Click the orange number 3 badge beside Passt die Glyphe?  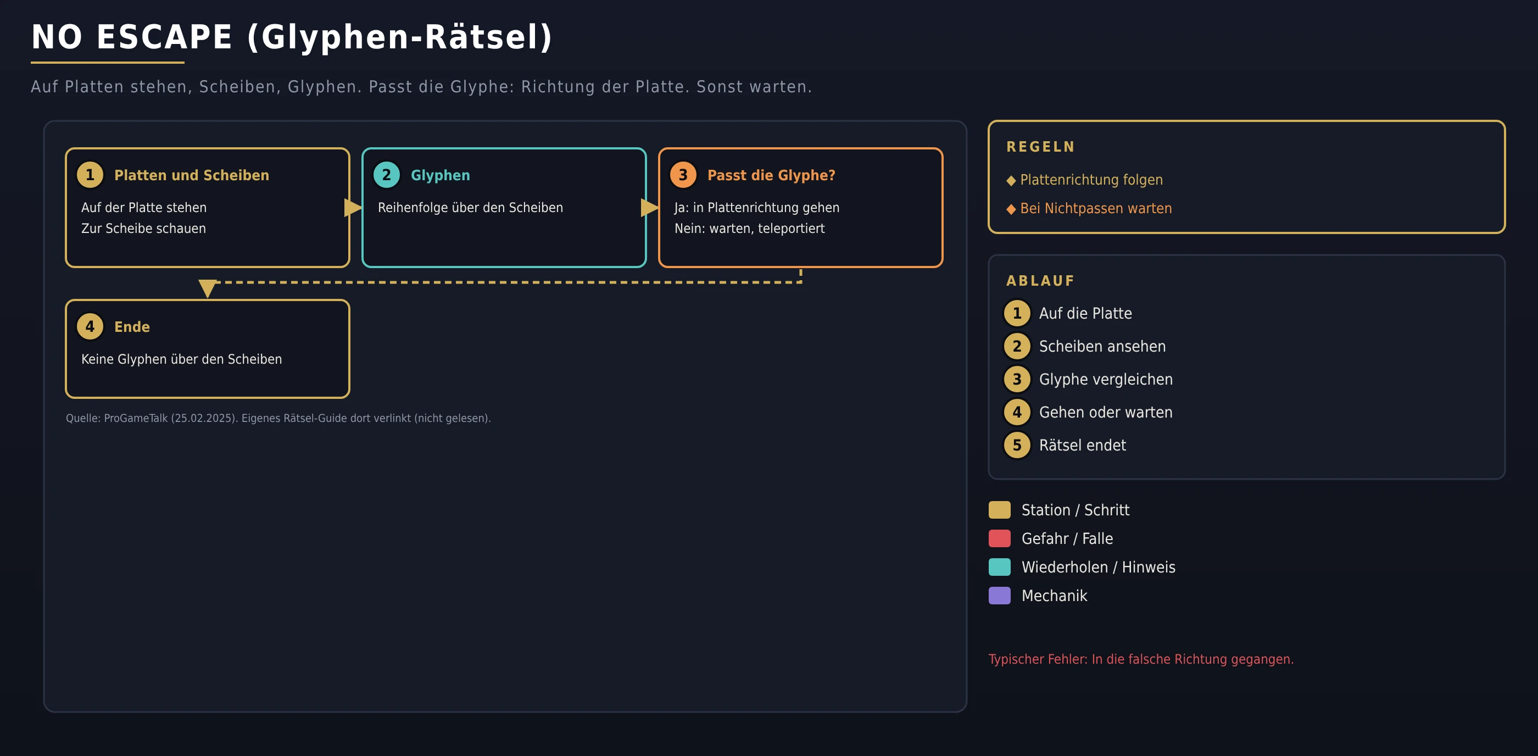point(683,175)
